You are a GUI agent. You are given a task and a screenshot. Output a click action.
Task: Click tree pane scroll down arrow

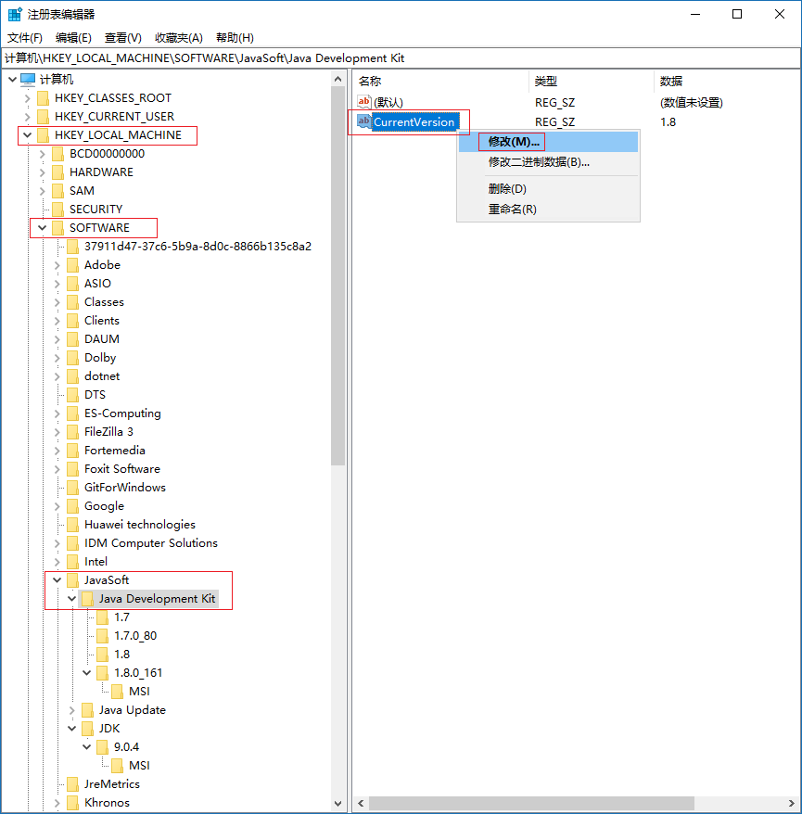(x=337, y=804)
